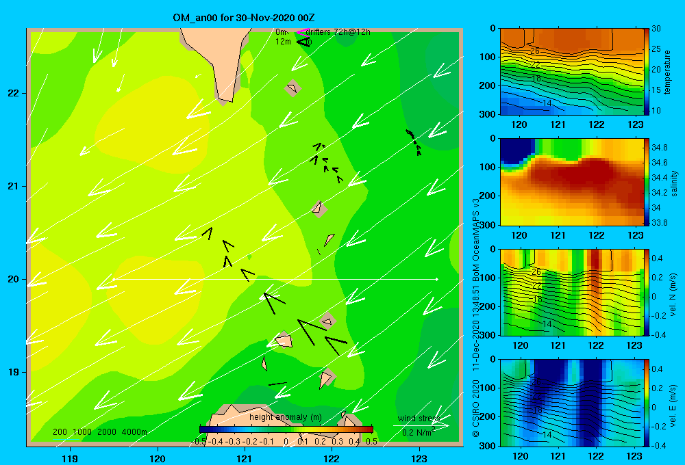Click the "vel. E (m/s)" axis label
This screenshot has height=465, width=685.
pos(673,405)
